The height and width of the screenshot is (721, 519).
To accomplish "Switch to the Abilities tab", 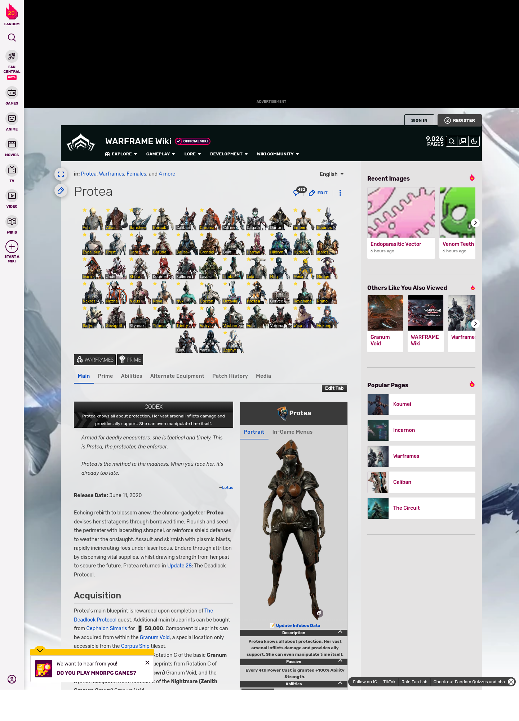I will tap(132, 376).
